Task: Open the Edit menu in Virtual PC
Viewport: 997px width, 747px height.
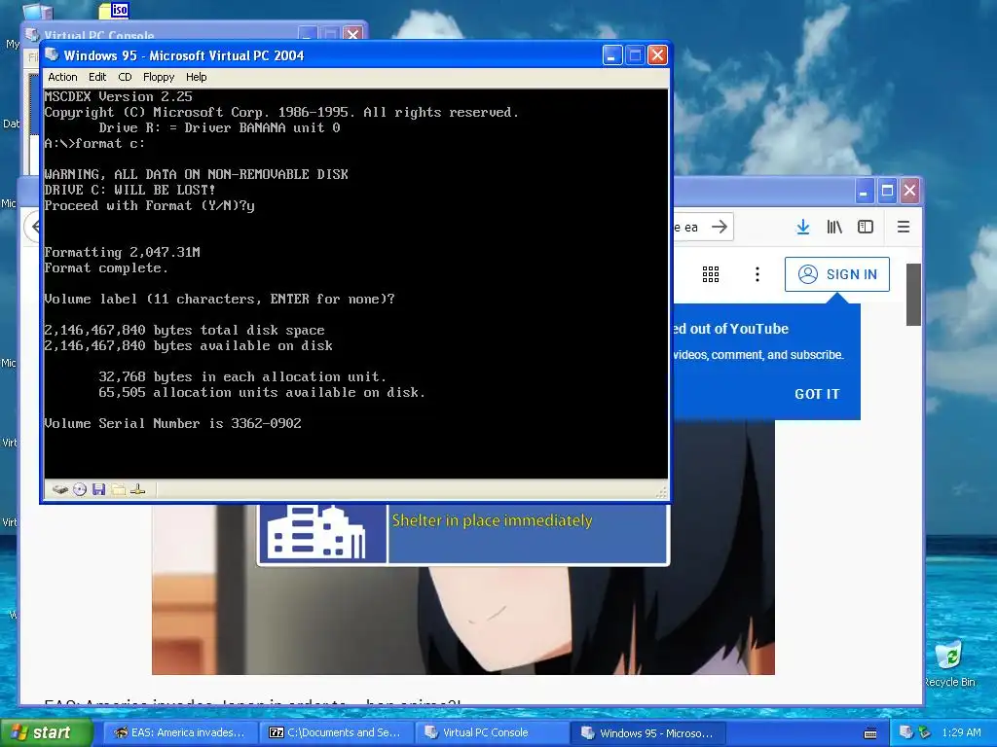Action: pyautogui.click(x=97, y=77)
